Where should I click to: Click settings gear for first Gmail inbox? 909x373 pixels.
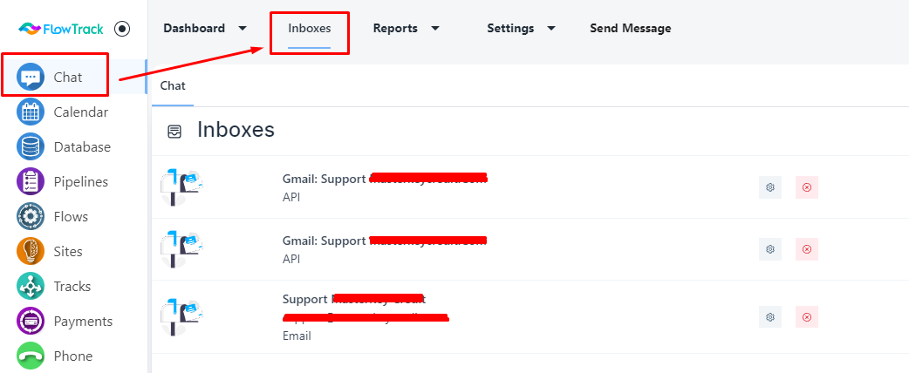tap(770, 187)
